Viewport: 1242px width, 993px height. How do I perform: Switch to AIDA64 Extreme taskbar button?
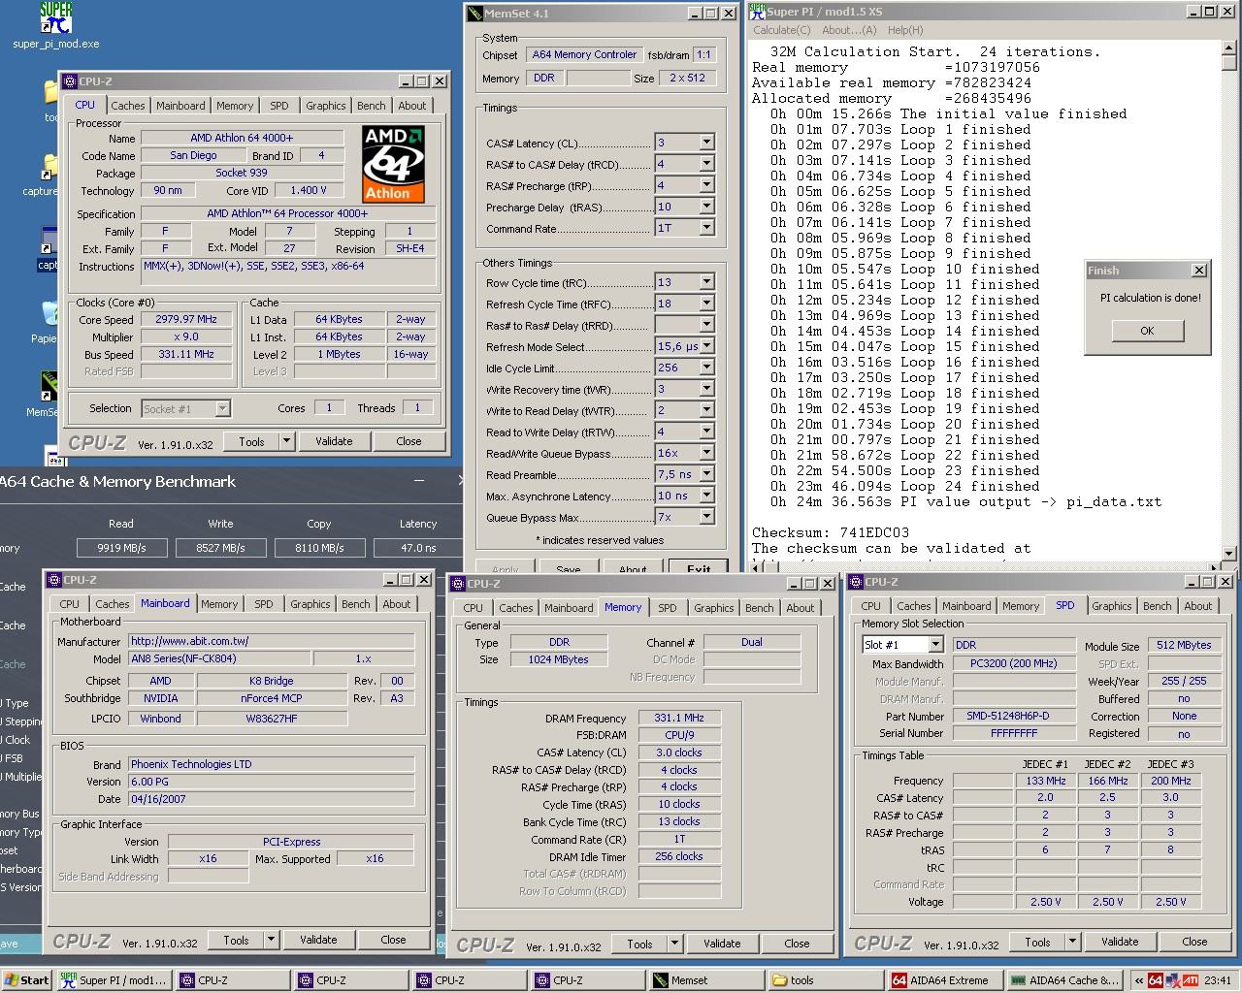(944, 980)
